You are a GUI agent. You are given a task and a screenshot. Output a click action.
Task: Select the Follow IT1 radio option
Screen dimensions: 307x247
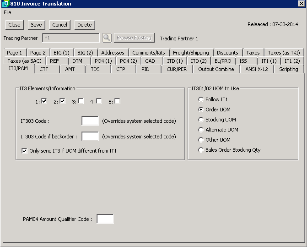[x=201, y=99]
